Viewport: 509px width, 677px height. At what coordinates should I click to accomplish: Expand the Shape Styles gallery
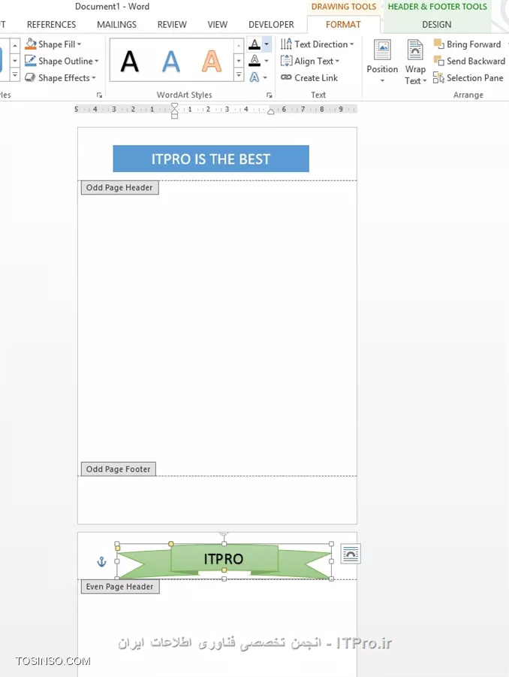tap(15, 76)
